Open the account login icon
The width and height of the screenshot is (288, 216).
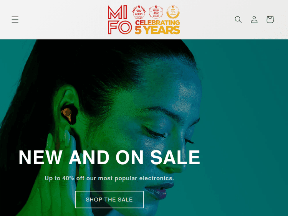click(x=254, y=20)
